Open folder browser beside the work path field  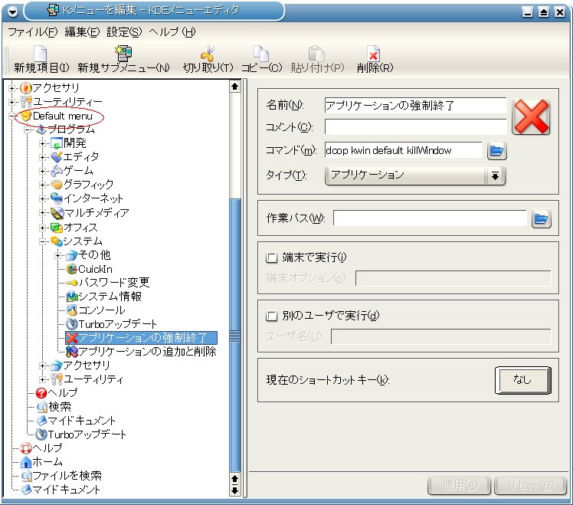tap(541, 218)
